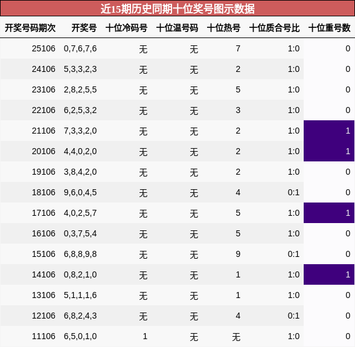Click draw numbers 6,2,5,3,2

coord(80,110)
